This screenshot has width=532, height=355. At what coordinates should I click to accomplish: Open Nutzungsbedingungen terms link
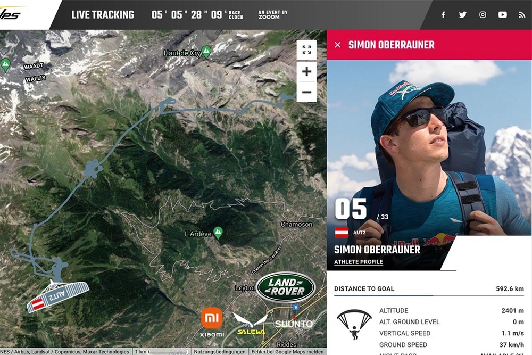click(x=220, y=352)
